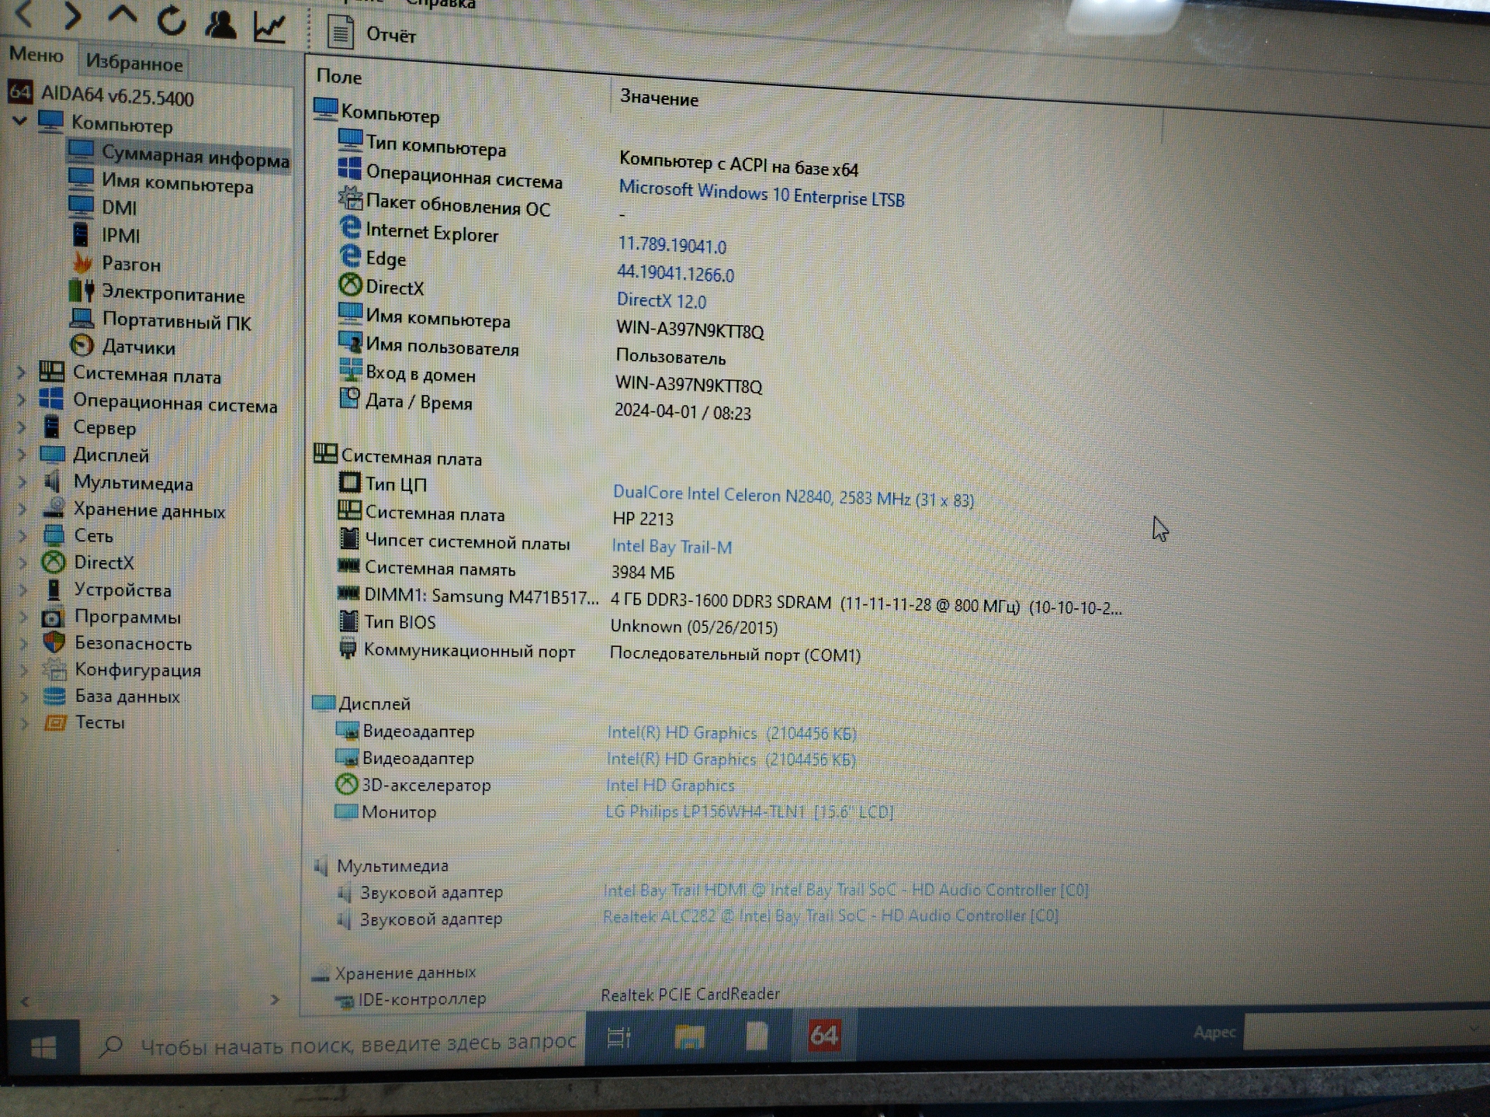Click the Дата / Время row icon
The width and height of the screenshot is (1490, 1117).
point(350,398)
